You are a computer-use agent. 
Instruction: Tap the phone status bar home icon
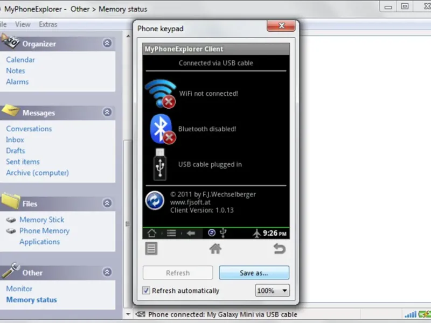click(152, 233)
